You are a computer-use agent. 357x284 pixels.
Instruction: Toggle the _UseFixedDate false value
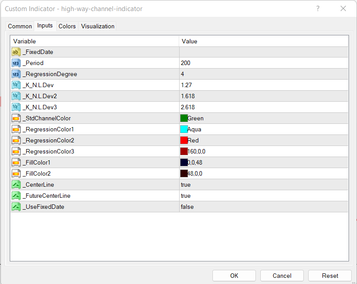(187, 207)
